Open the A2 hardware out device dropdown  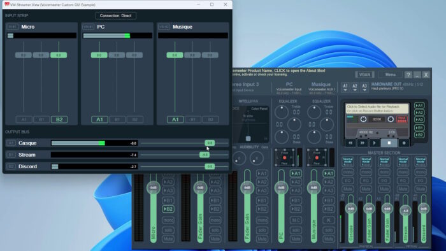pyautogui.click(x=355, y=87)
